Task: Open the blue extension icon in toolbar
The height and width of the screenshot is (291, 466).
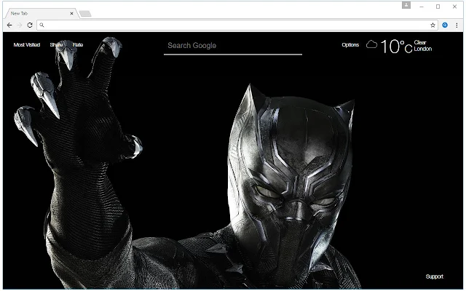Action: coord(445,25)
